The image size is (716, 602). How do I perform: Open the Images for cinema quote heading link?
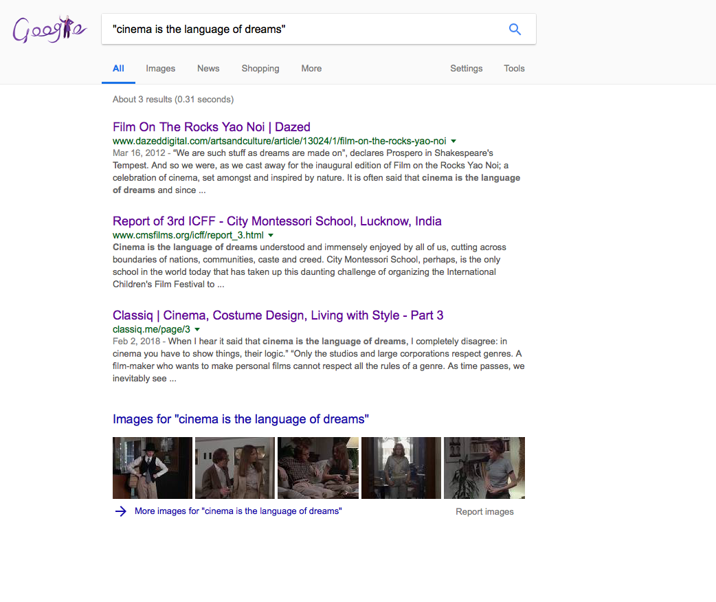click(240, 419)
